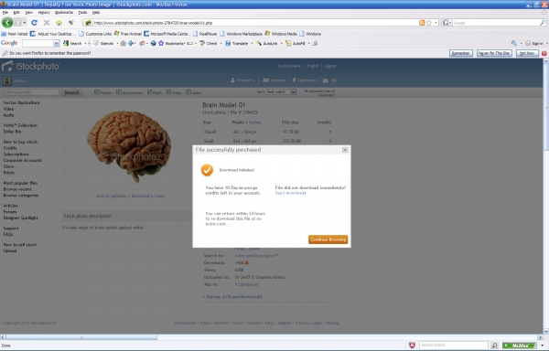Open the Google toolbar search box dropdown
Image resolution: width=549 pixels, height=351 pixels.
pyautogui.click(x=56, y=43)
